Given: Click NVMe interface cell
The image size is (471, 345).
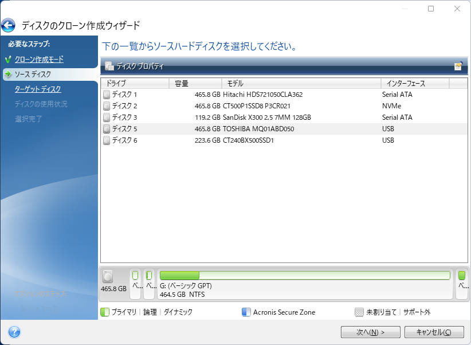Looking at the screenshot, I should 391,106.
